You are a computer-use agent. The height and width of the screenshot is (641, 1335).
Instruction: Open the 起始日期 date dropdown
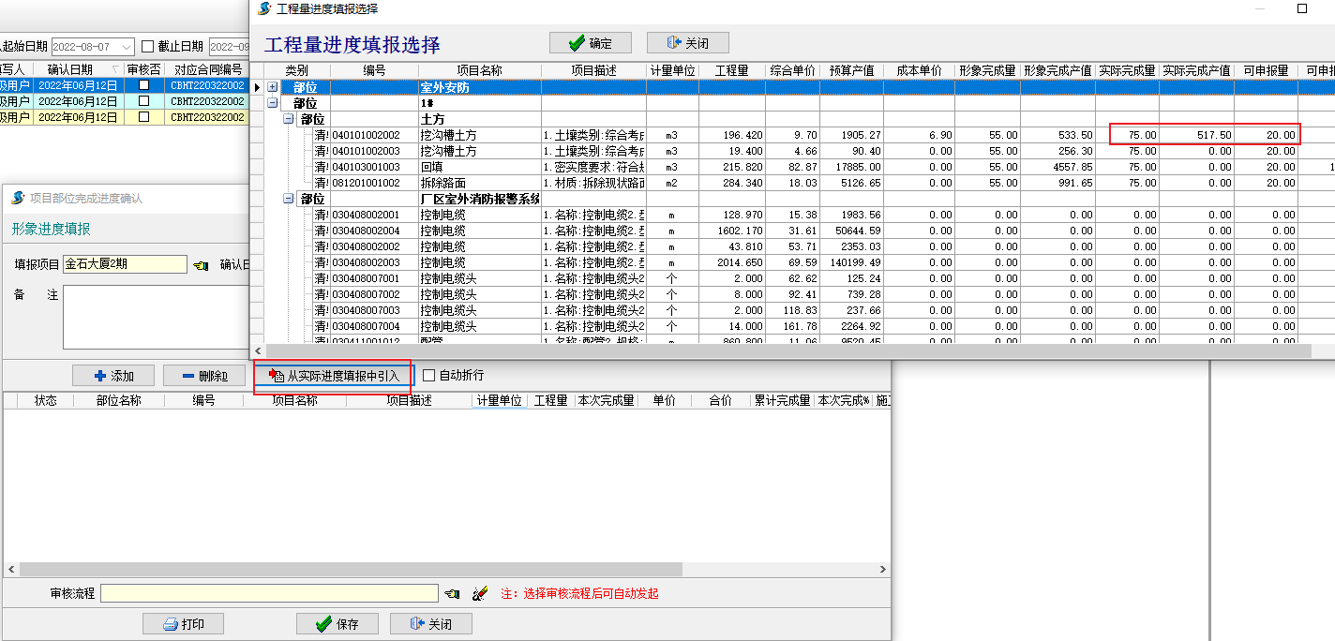click(x=127, y=46)
